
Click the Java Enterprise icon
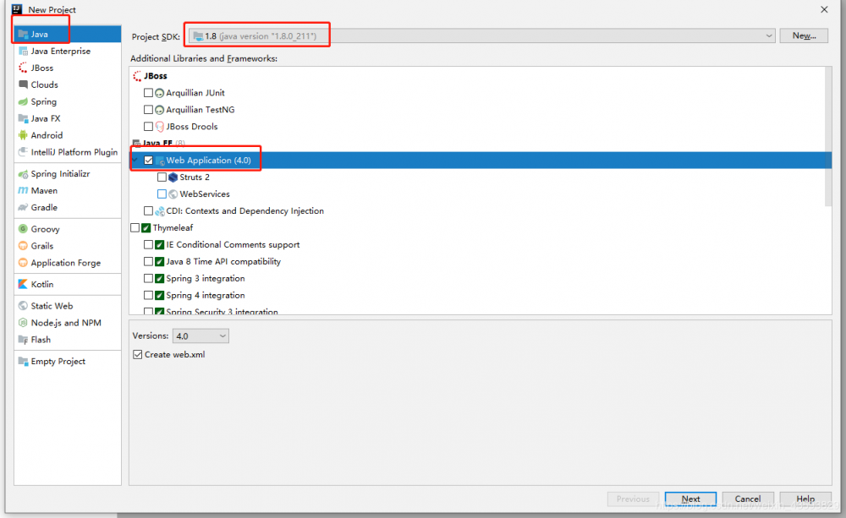[23, 52]
